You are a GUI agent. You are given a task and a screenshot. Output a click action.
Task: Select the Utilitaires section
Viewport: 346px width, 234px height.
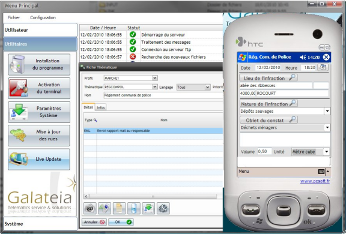point(40,44)
